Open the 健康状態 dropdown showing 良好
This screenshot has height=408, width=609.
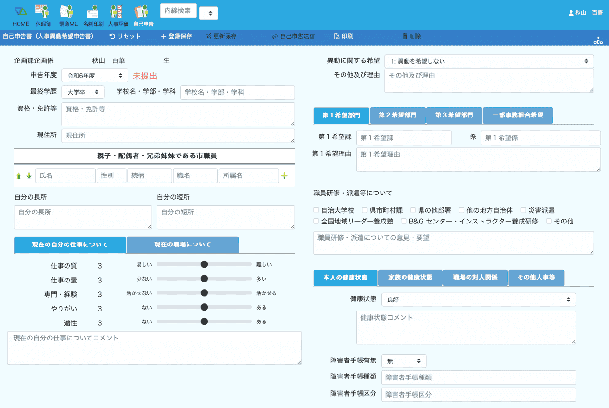coord(478,300)
